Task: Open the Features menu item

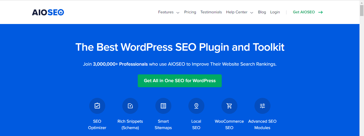Action: click(x=166, y=12)
